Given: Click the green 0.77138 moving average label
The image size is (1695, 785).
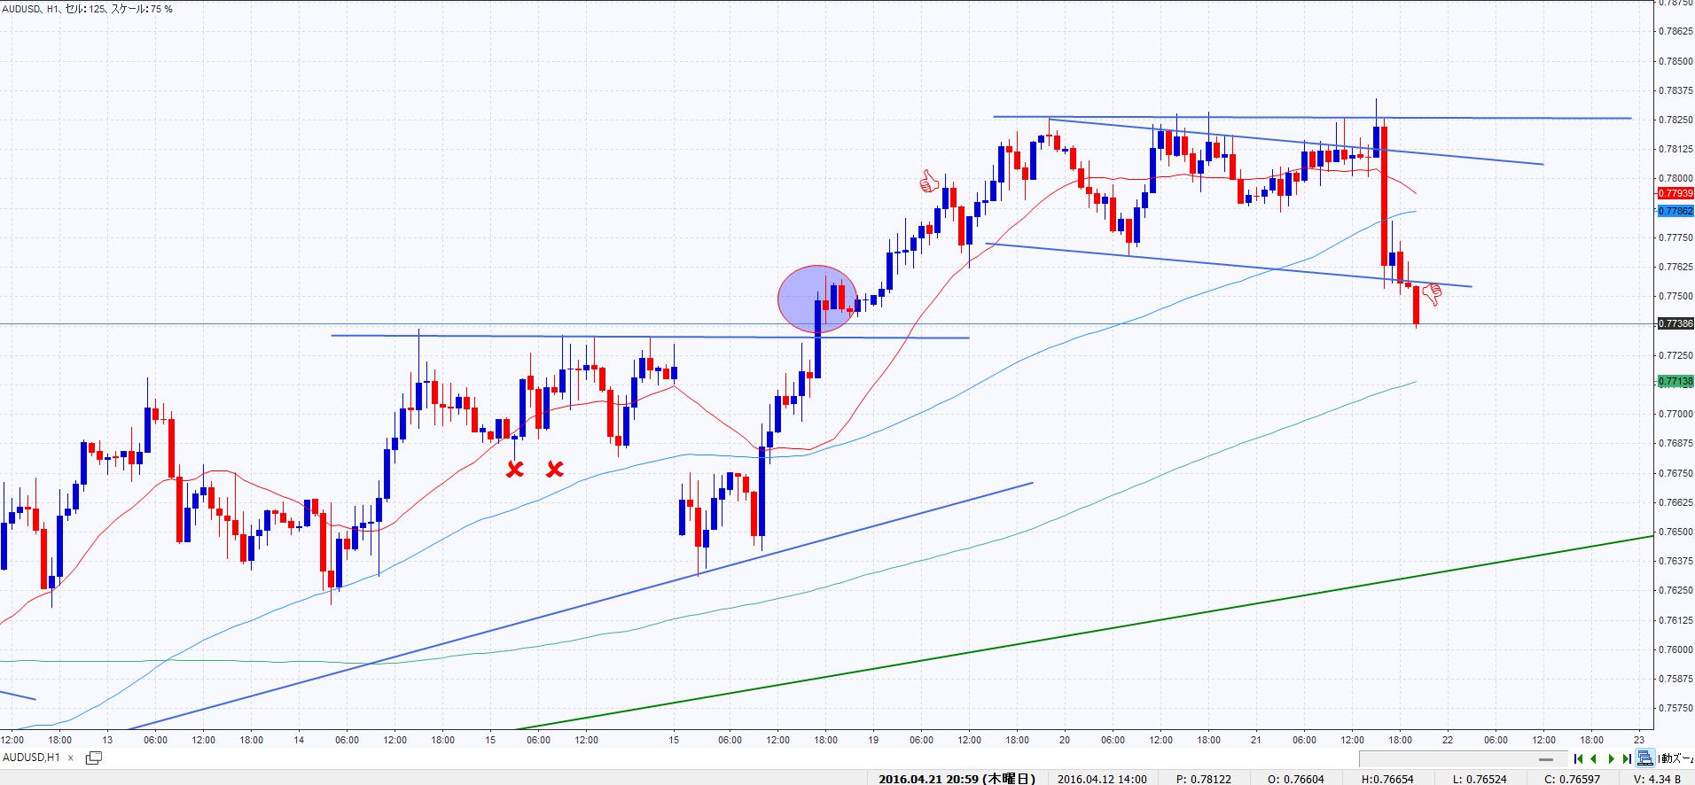Looking at the screenshot, I should [x=1675, y=382].
